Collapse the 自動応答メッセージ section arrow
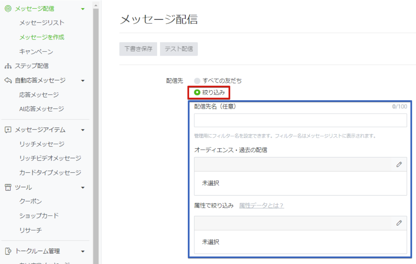Screen dimensions: 416x264 coord(83,81)
